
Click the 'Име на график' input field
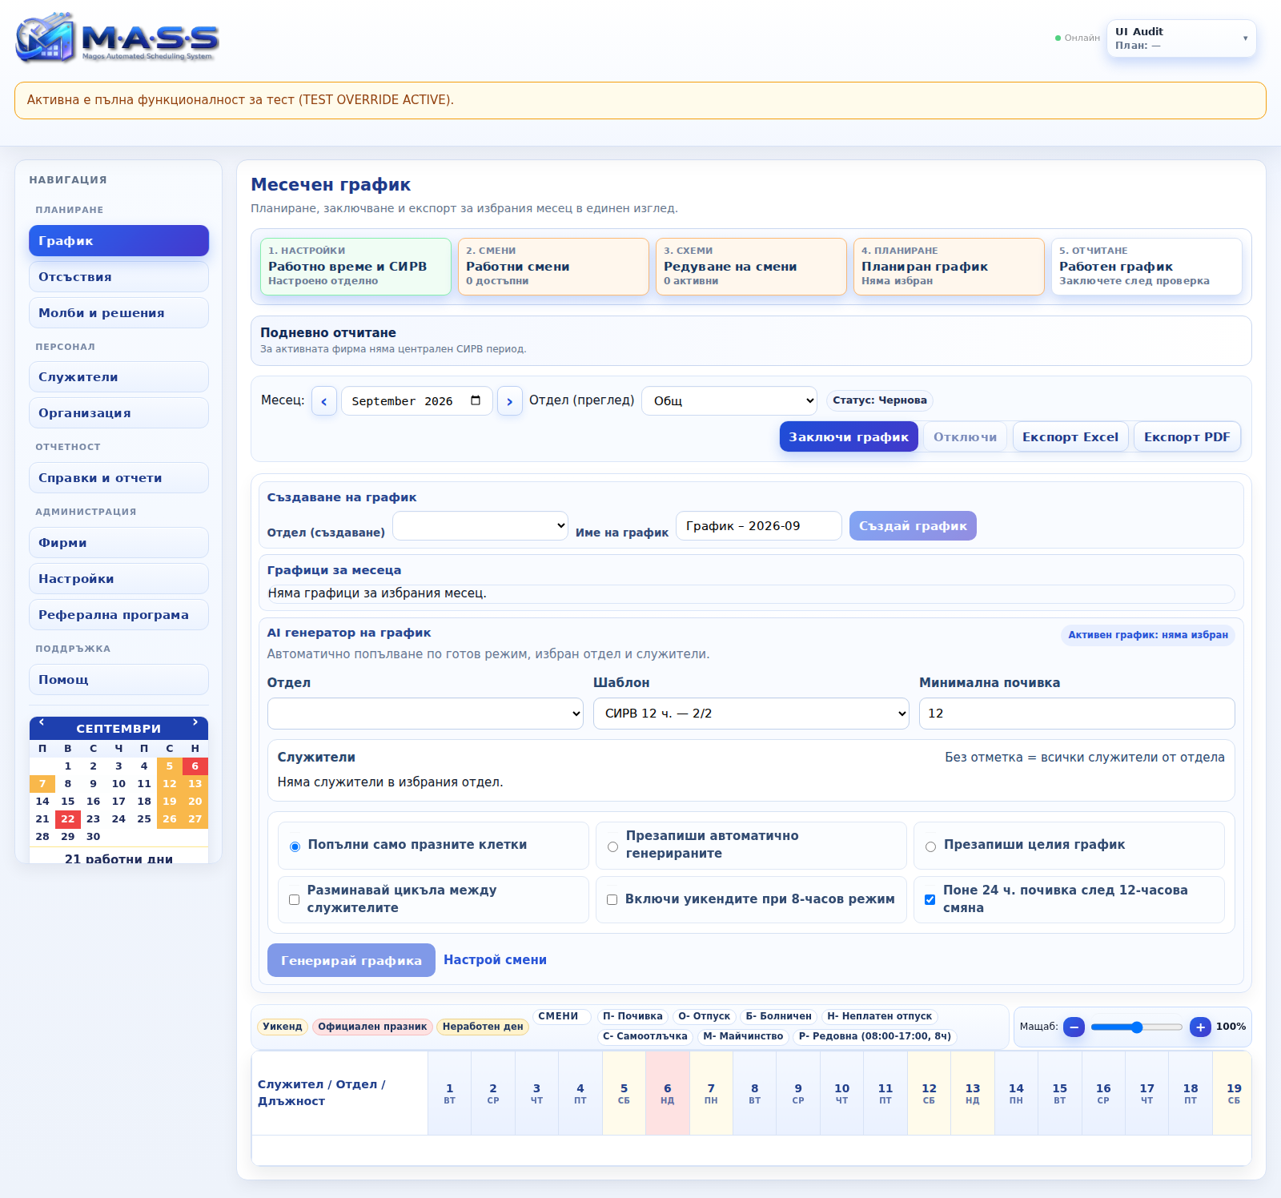[x=759, y=526]
